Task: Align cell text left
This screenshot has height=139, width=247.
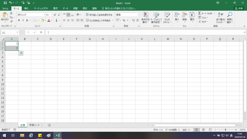Action: 64,20
